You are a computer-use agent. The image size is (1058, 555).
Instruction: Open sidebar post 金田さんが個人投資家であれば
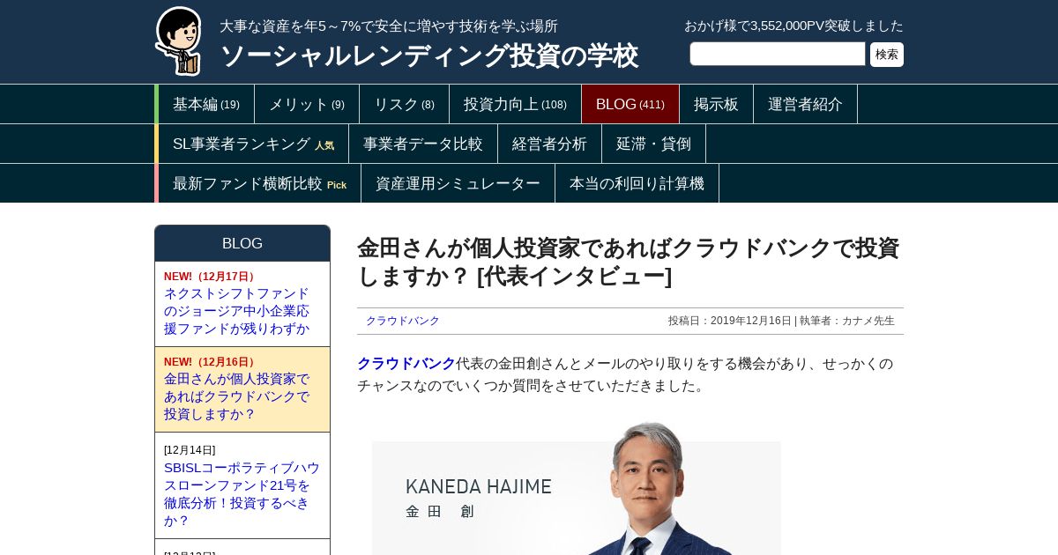coord(242,389)
